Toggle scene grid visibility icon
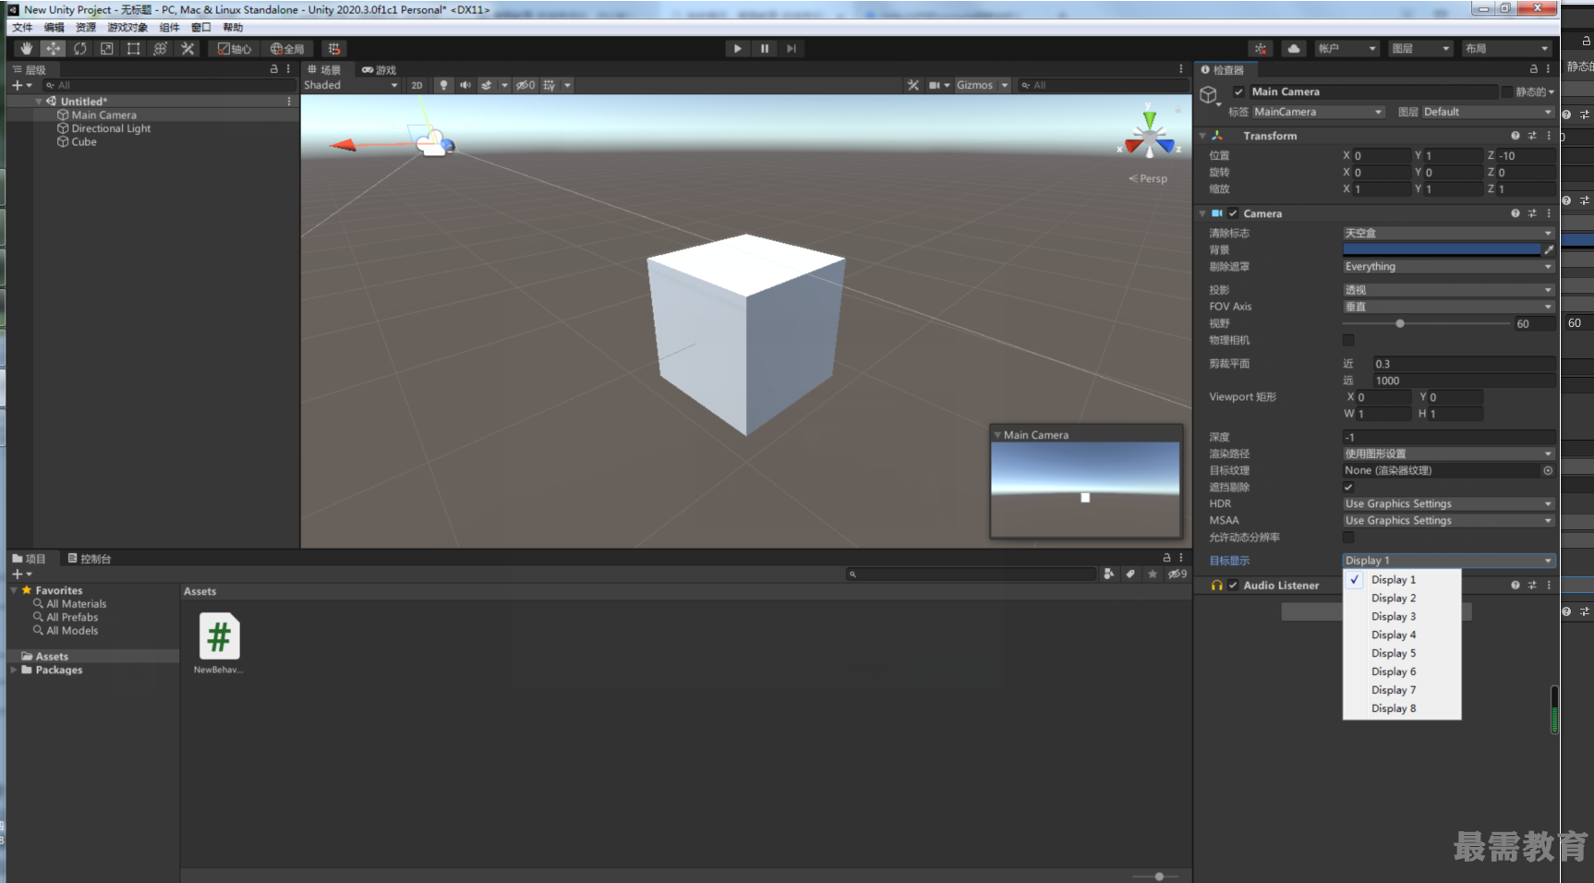The height and width of the screenshot is (883, 1594). [x=549, y=85]
